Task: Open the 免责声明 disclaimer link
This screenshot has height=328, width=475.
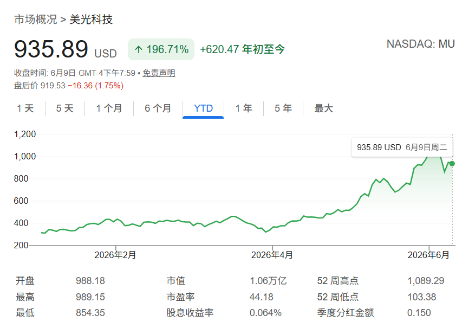Action: click(159, 73)
